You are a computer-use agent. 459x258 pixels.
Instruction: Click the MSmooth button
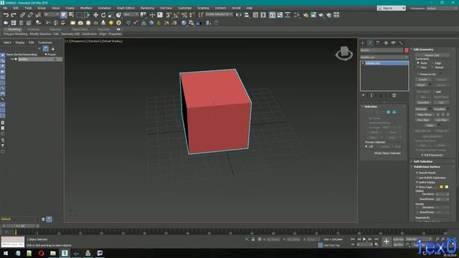point(421,109)
